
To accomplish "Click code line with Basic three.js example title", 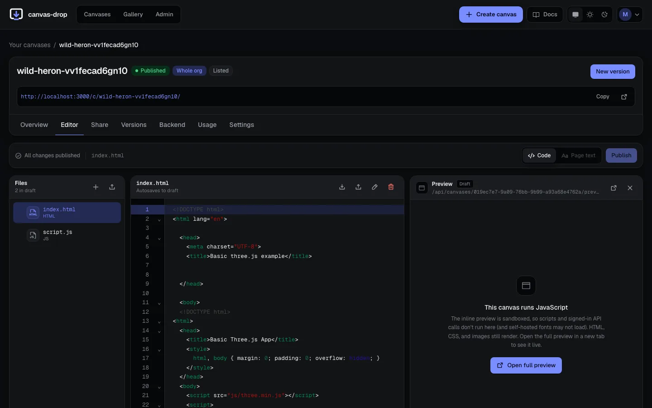I will 249,256.
